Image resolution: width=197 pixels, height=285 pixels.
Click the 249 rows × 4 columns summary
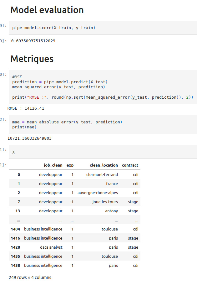[x=30, y=277]
